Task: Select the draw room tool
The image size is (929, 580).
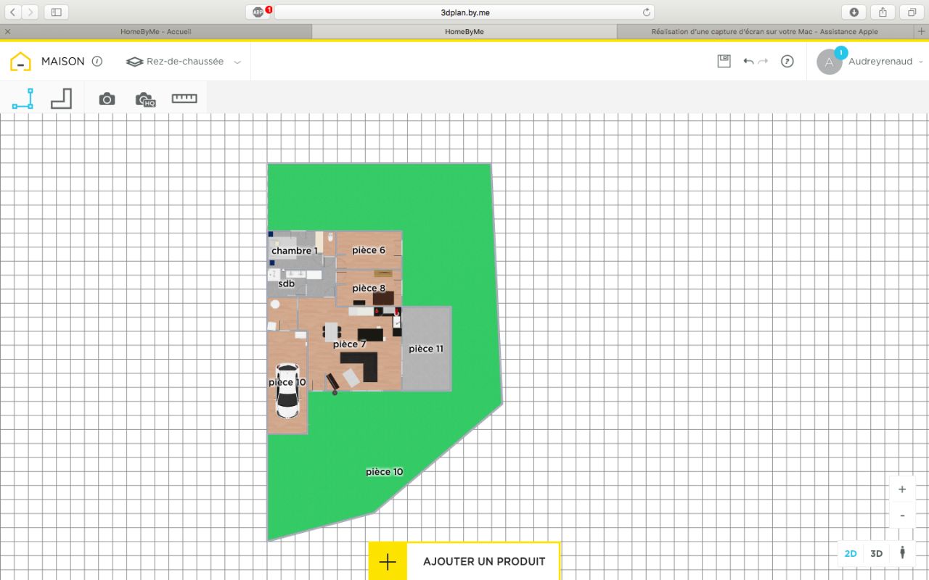Action: tap(62, 99)
